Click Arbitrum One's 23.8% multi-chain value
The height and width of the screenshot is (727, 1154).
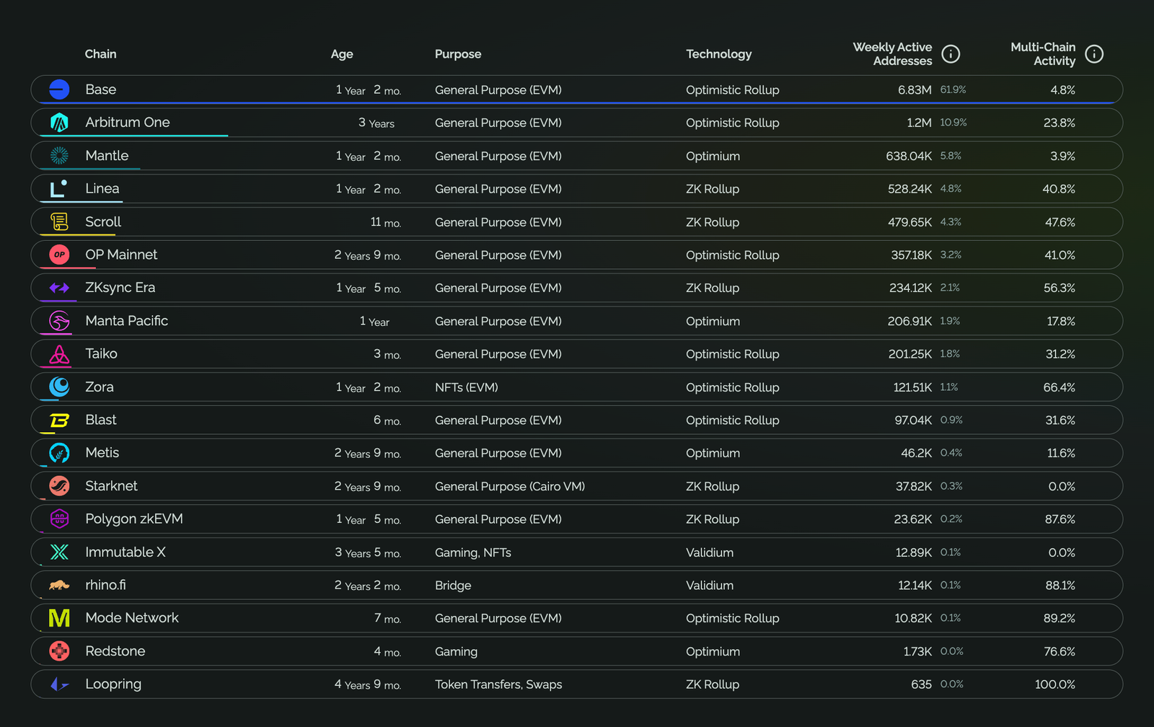pos(1059,123)
